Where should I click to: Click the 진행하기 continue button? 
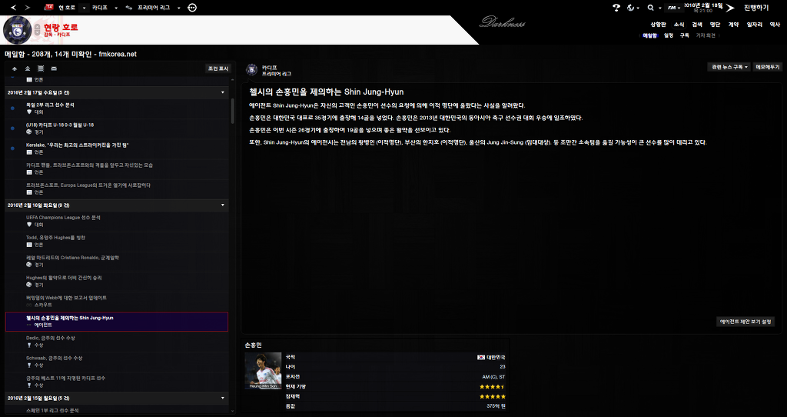756,8
